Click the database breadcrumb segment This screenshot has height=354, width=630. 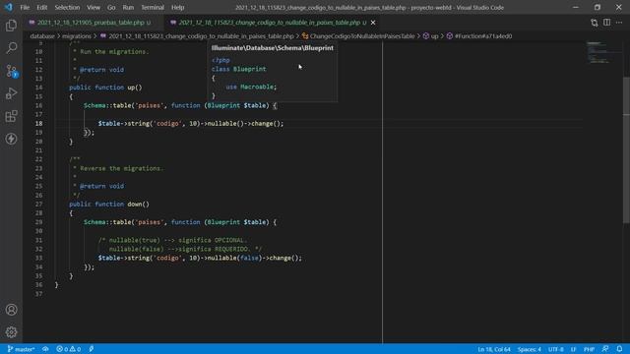tap(42, 36)
